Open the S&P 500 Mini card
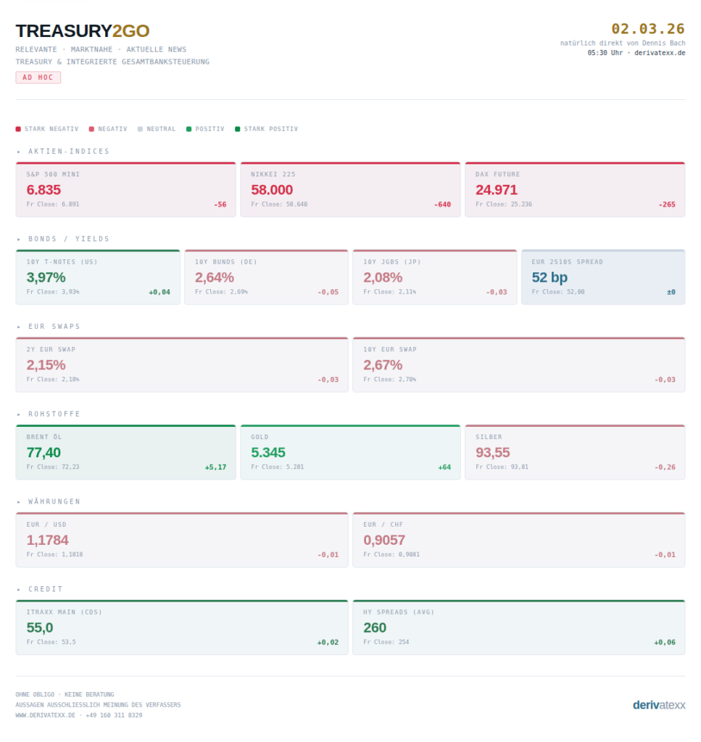 point(126,190)
